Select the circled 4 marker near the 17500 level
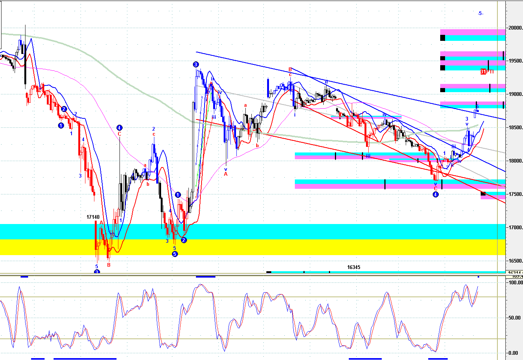Viewport: 523px width, 360px height. [435, 194]
